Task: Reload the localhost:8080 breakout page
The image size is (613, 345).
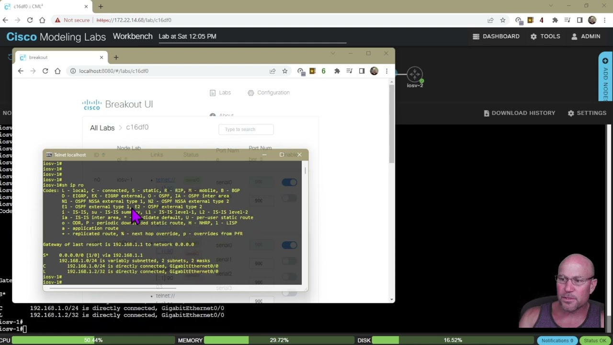Action: (x=45, y=71)
